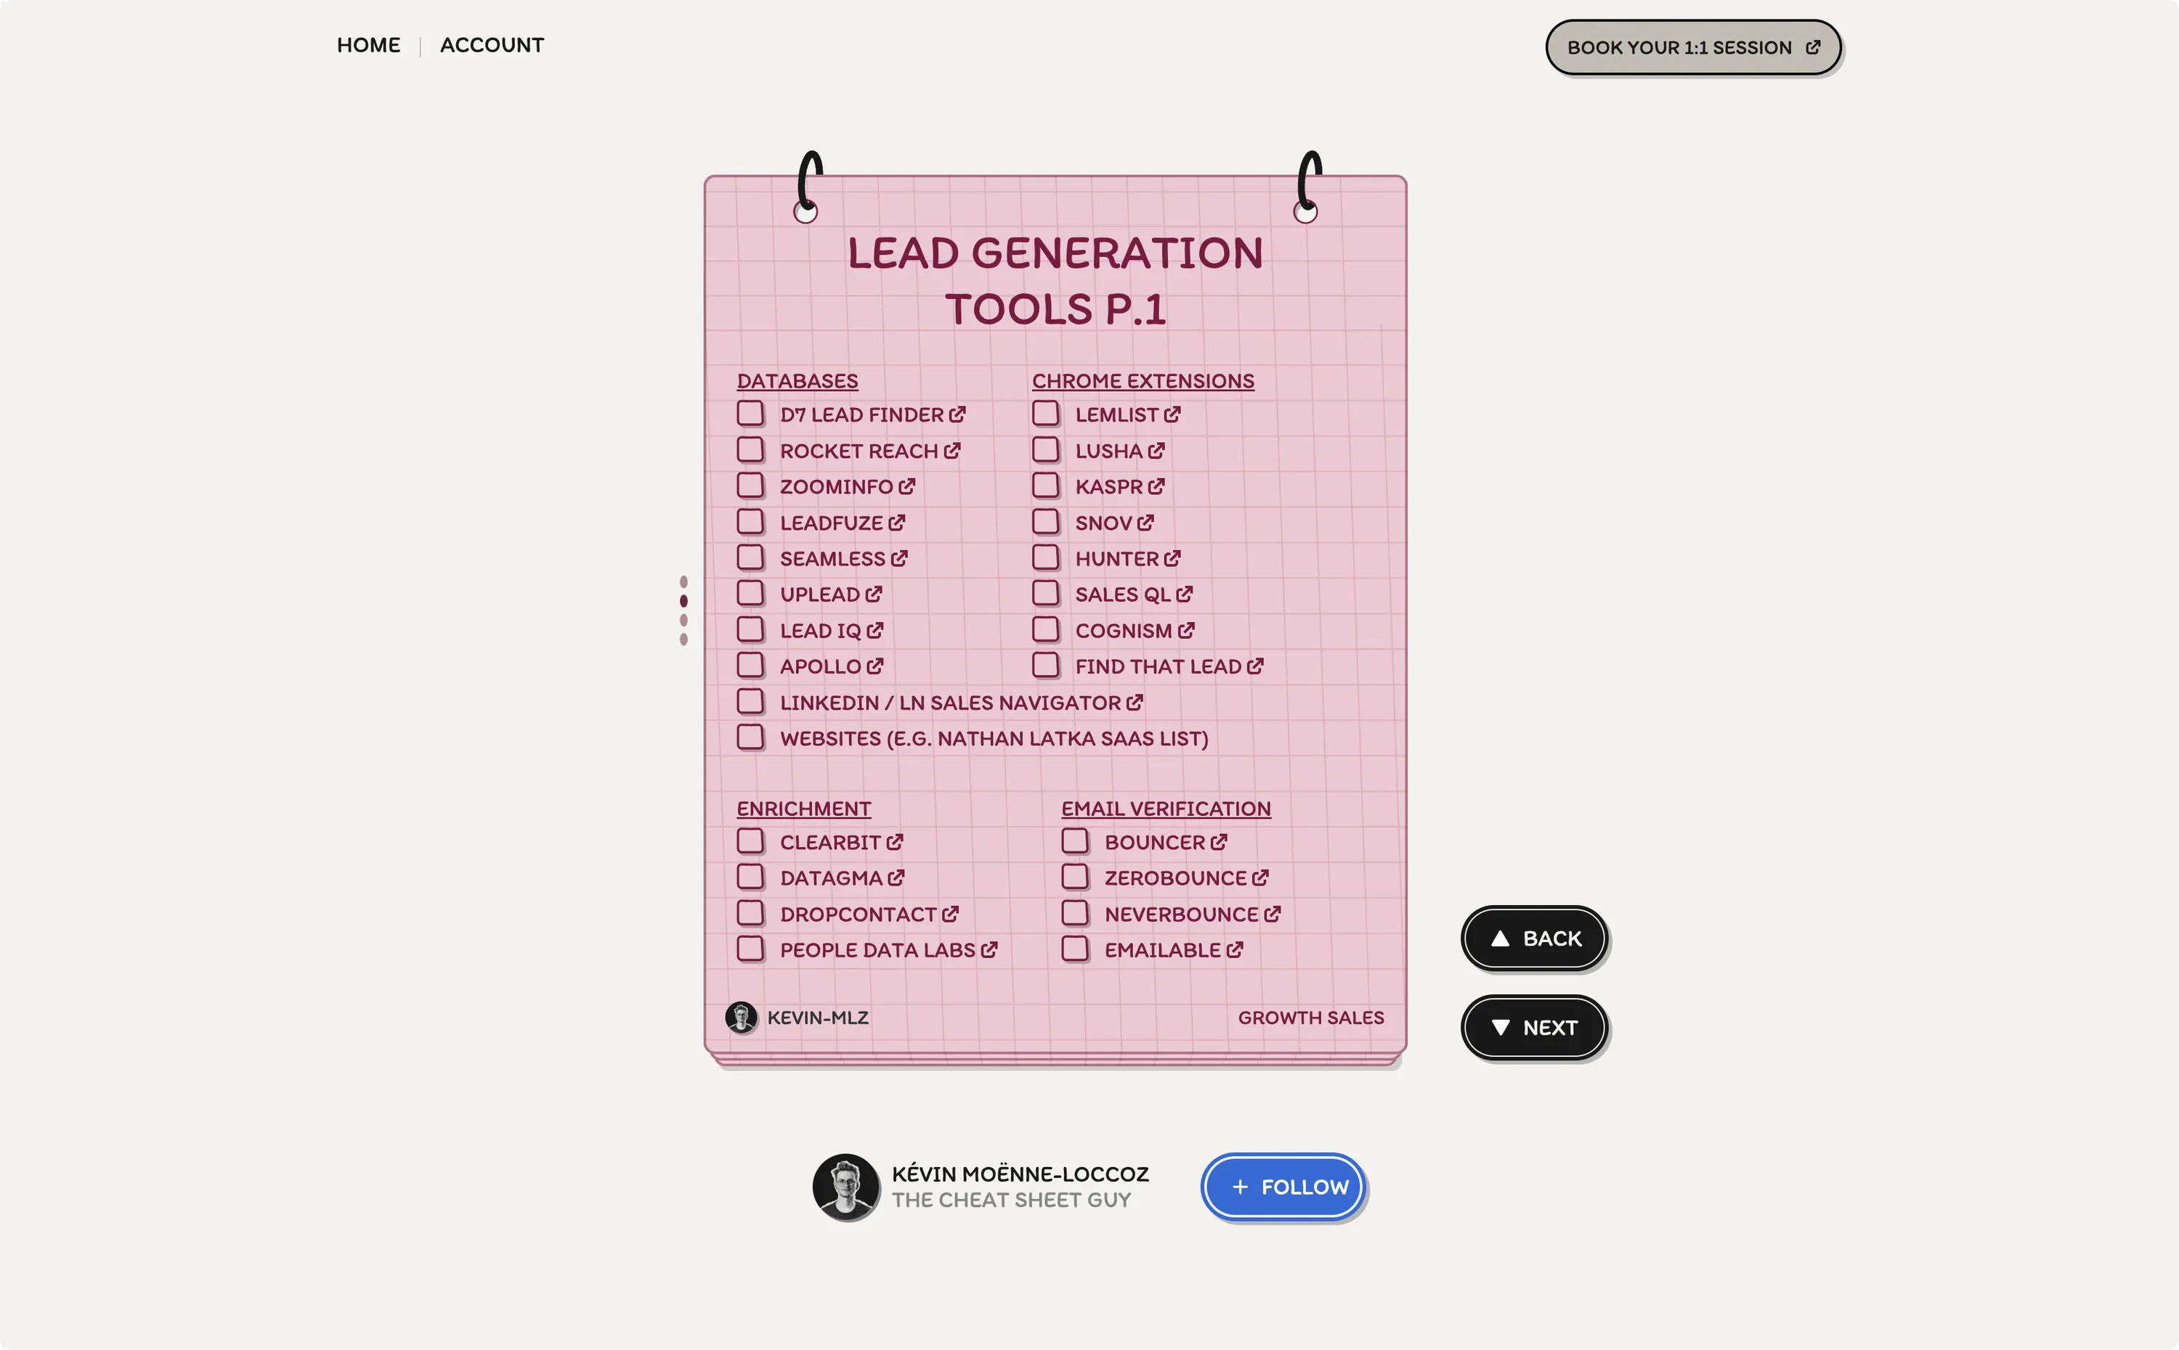Click the middle pagination dot
Screen dimensions: 2179x1350
tap(684, 602)
